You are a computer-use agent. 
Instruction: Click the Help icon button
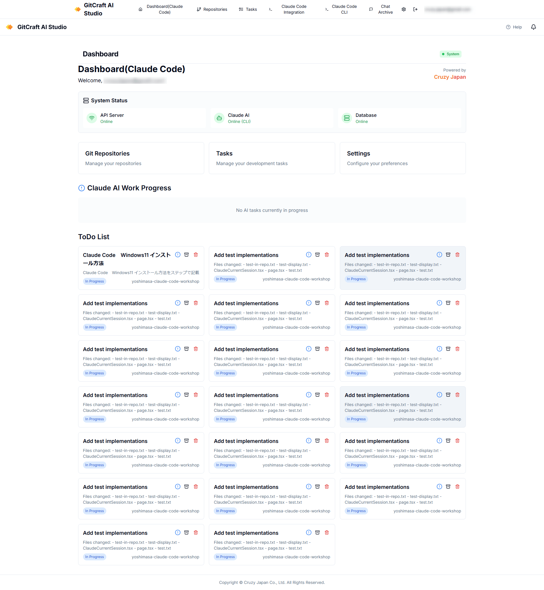coord(514,27)
